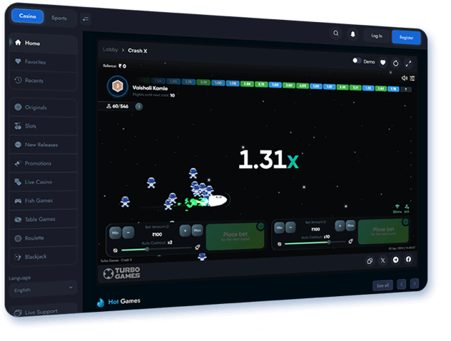This screenshot has width=451, height=341.
Task: Open the search icon in header
Action: click(336, 33)
